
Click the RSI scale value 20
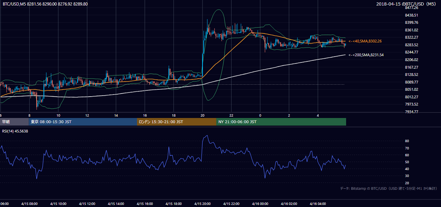pyautogui.click(x=407, y=183)
